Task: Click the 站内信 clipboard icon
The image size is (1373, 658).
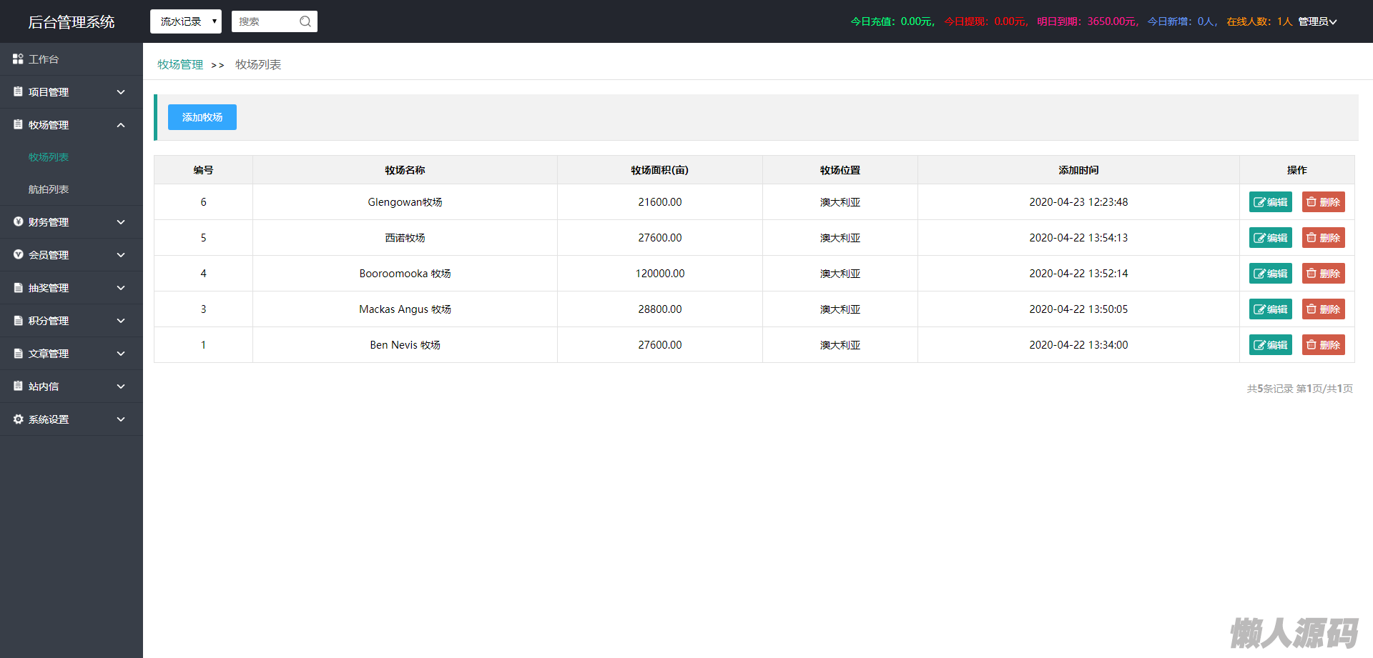Action: (x=18, y=387)
